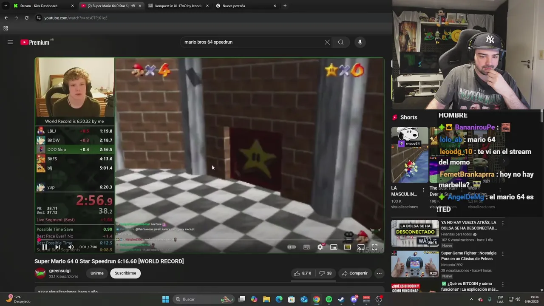Go back to previous page
The image size is (544, 306).
pyautogui.click(x=6, y=18)
